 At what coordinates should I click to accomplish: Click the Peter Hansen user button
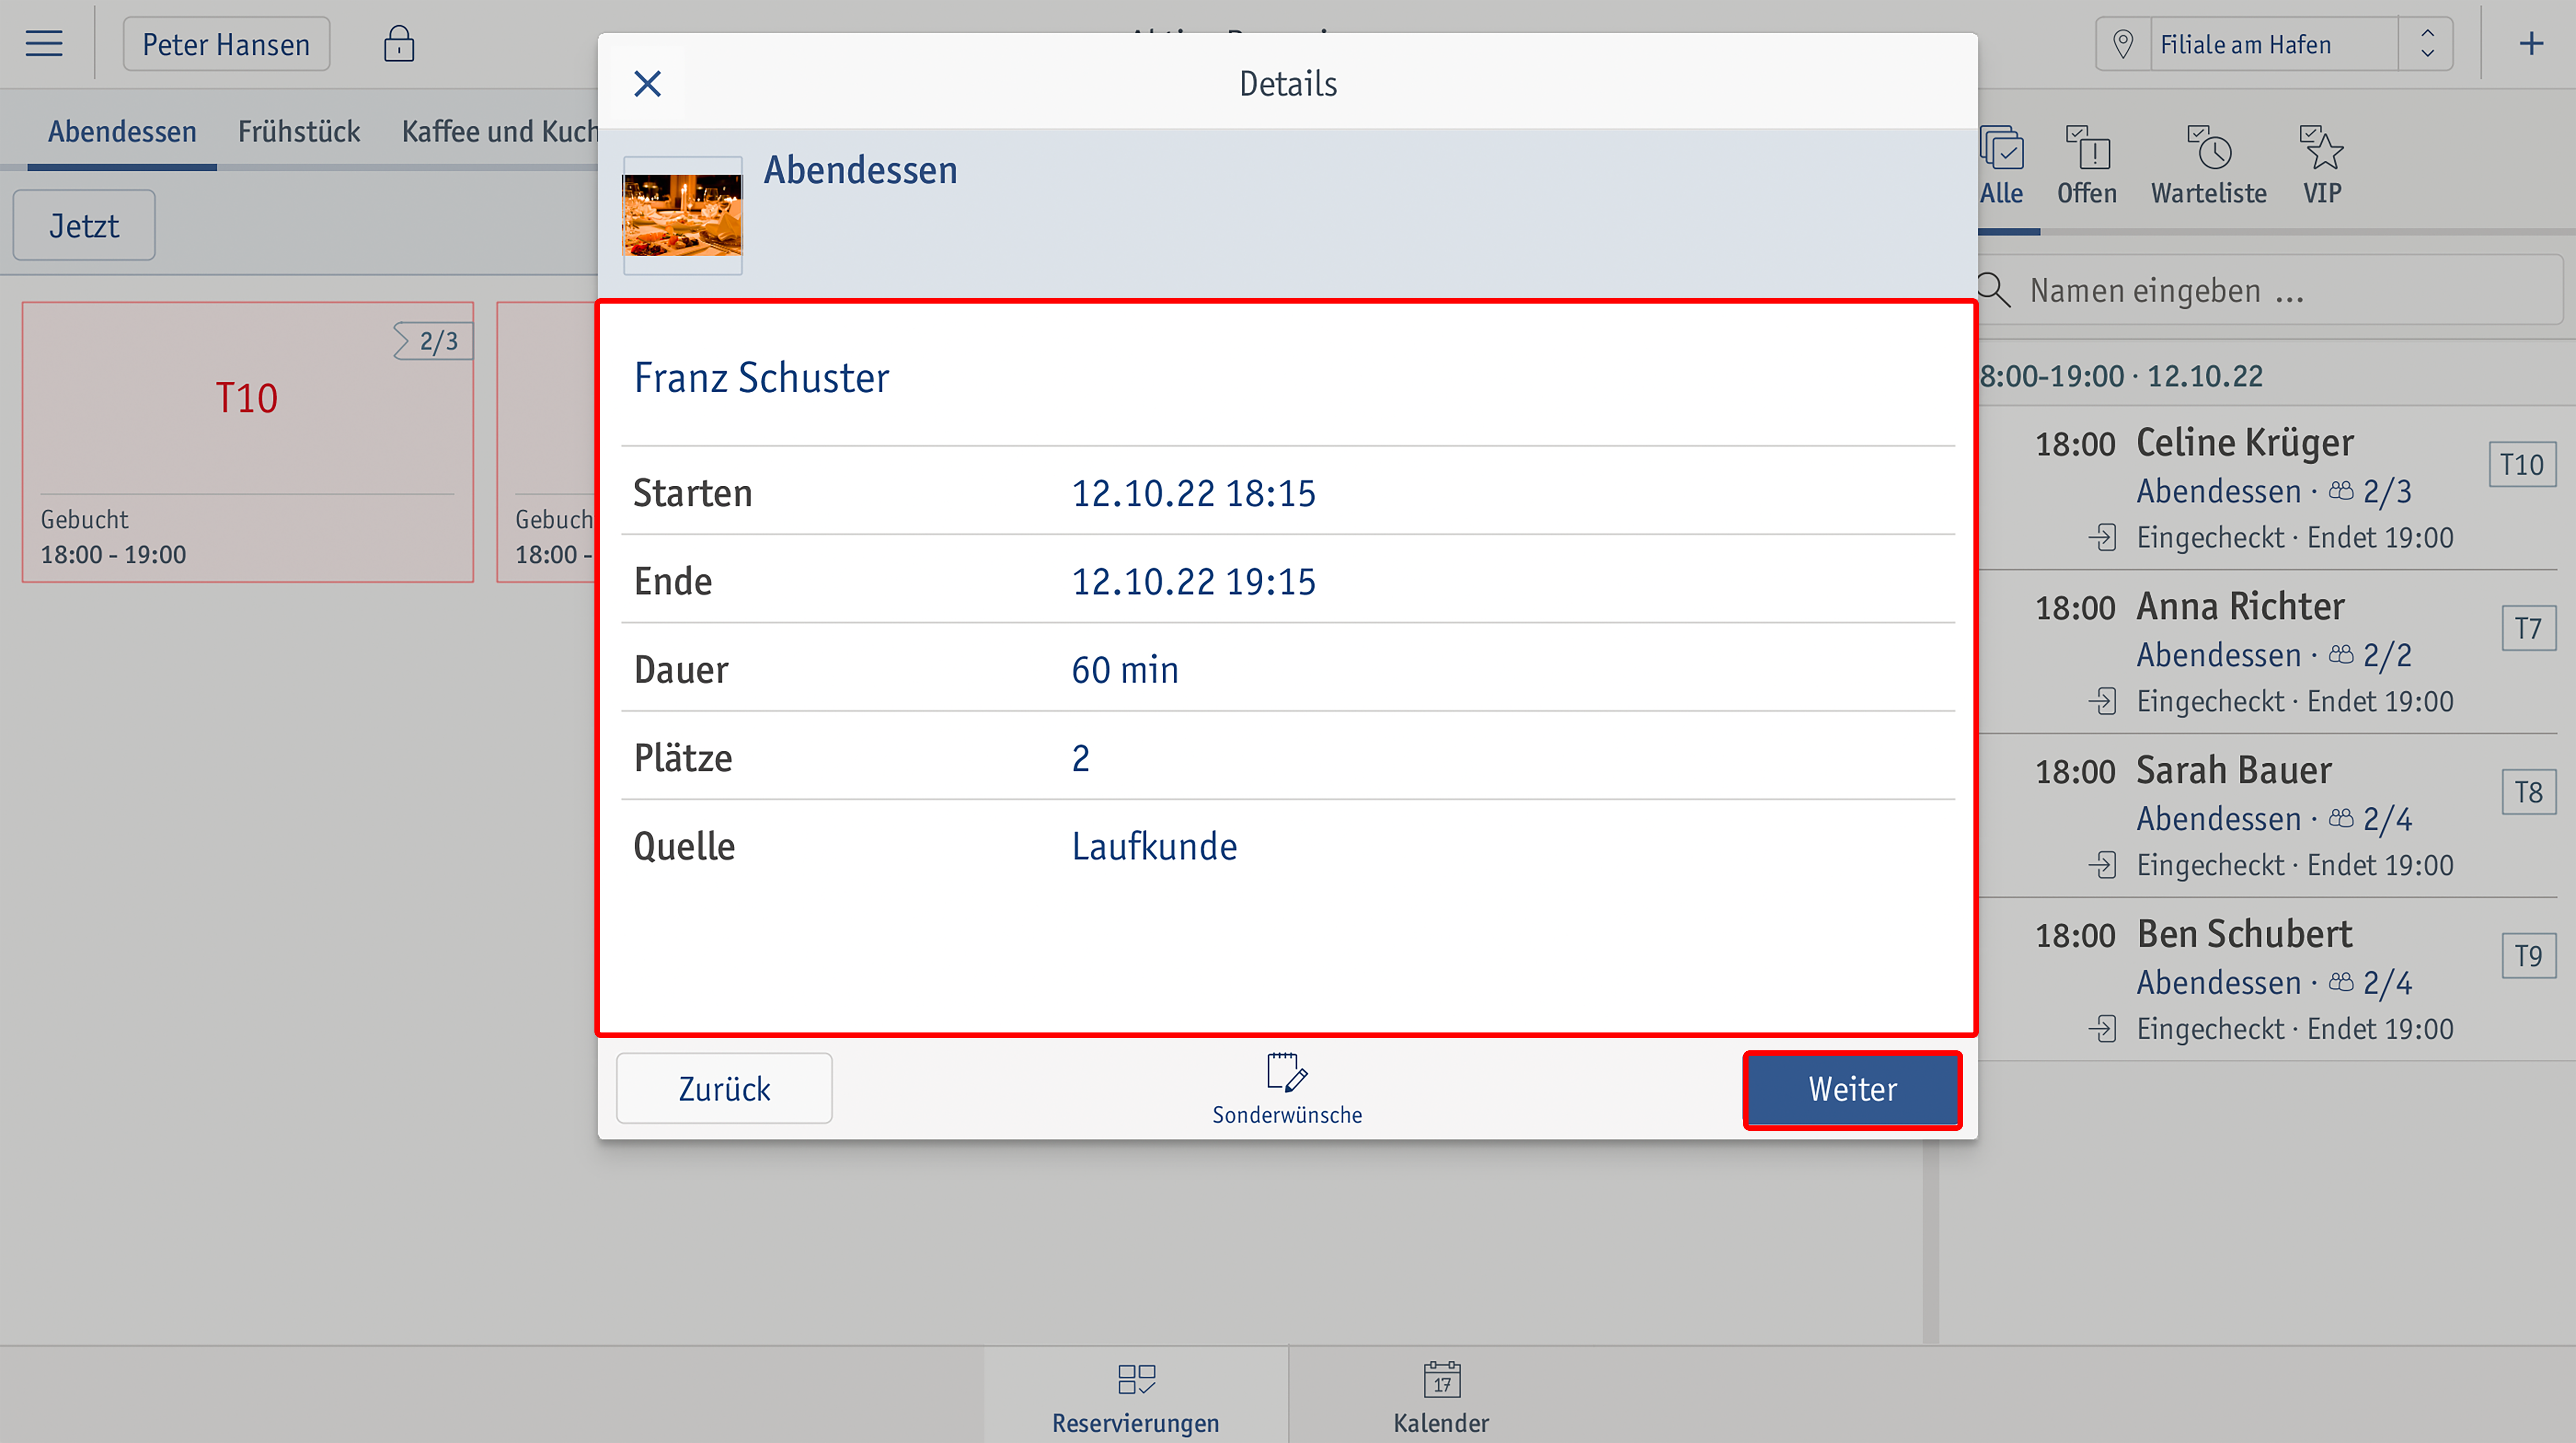coord(226,44)
